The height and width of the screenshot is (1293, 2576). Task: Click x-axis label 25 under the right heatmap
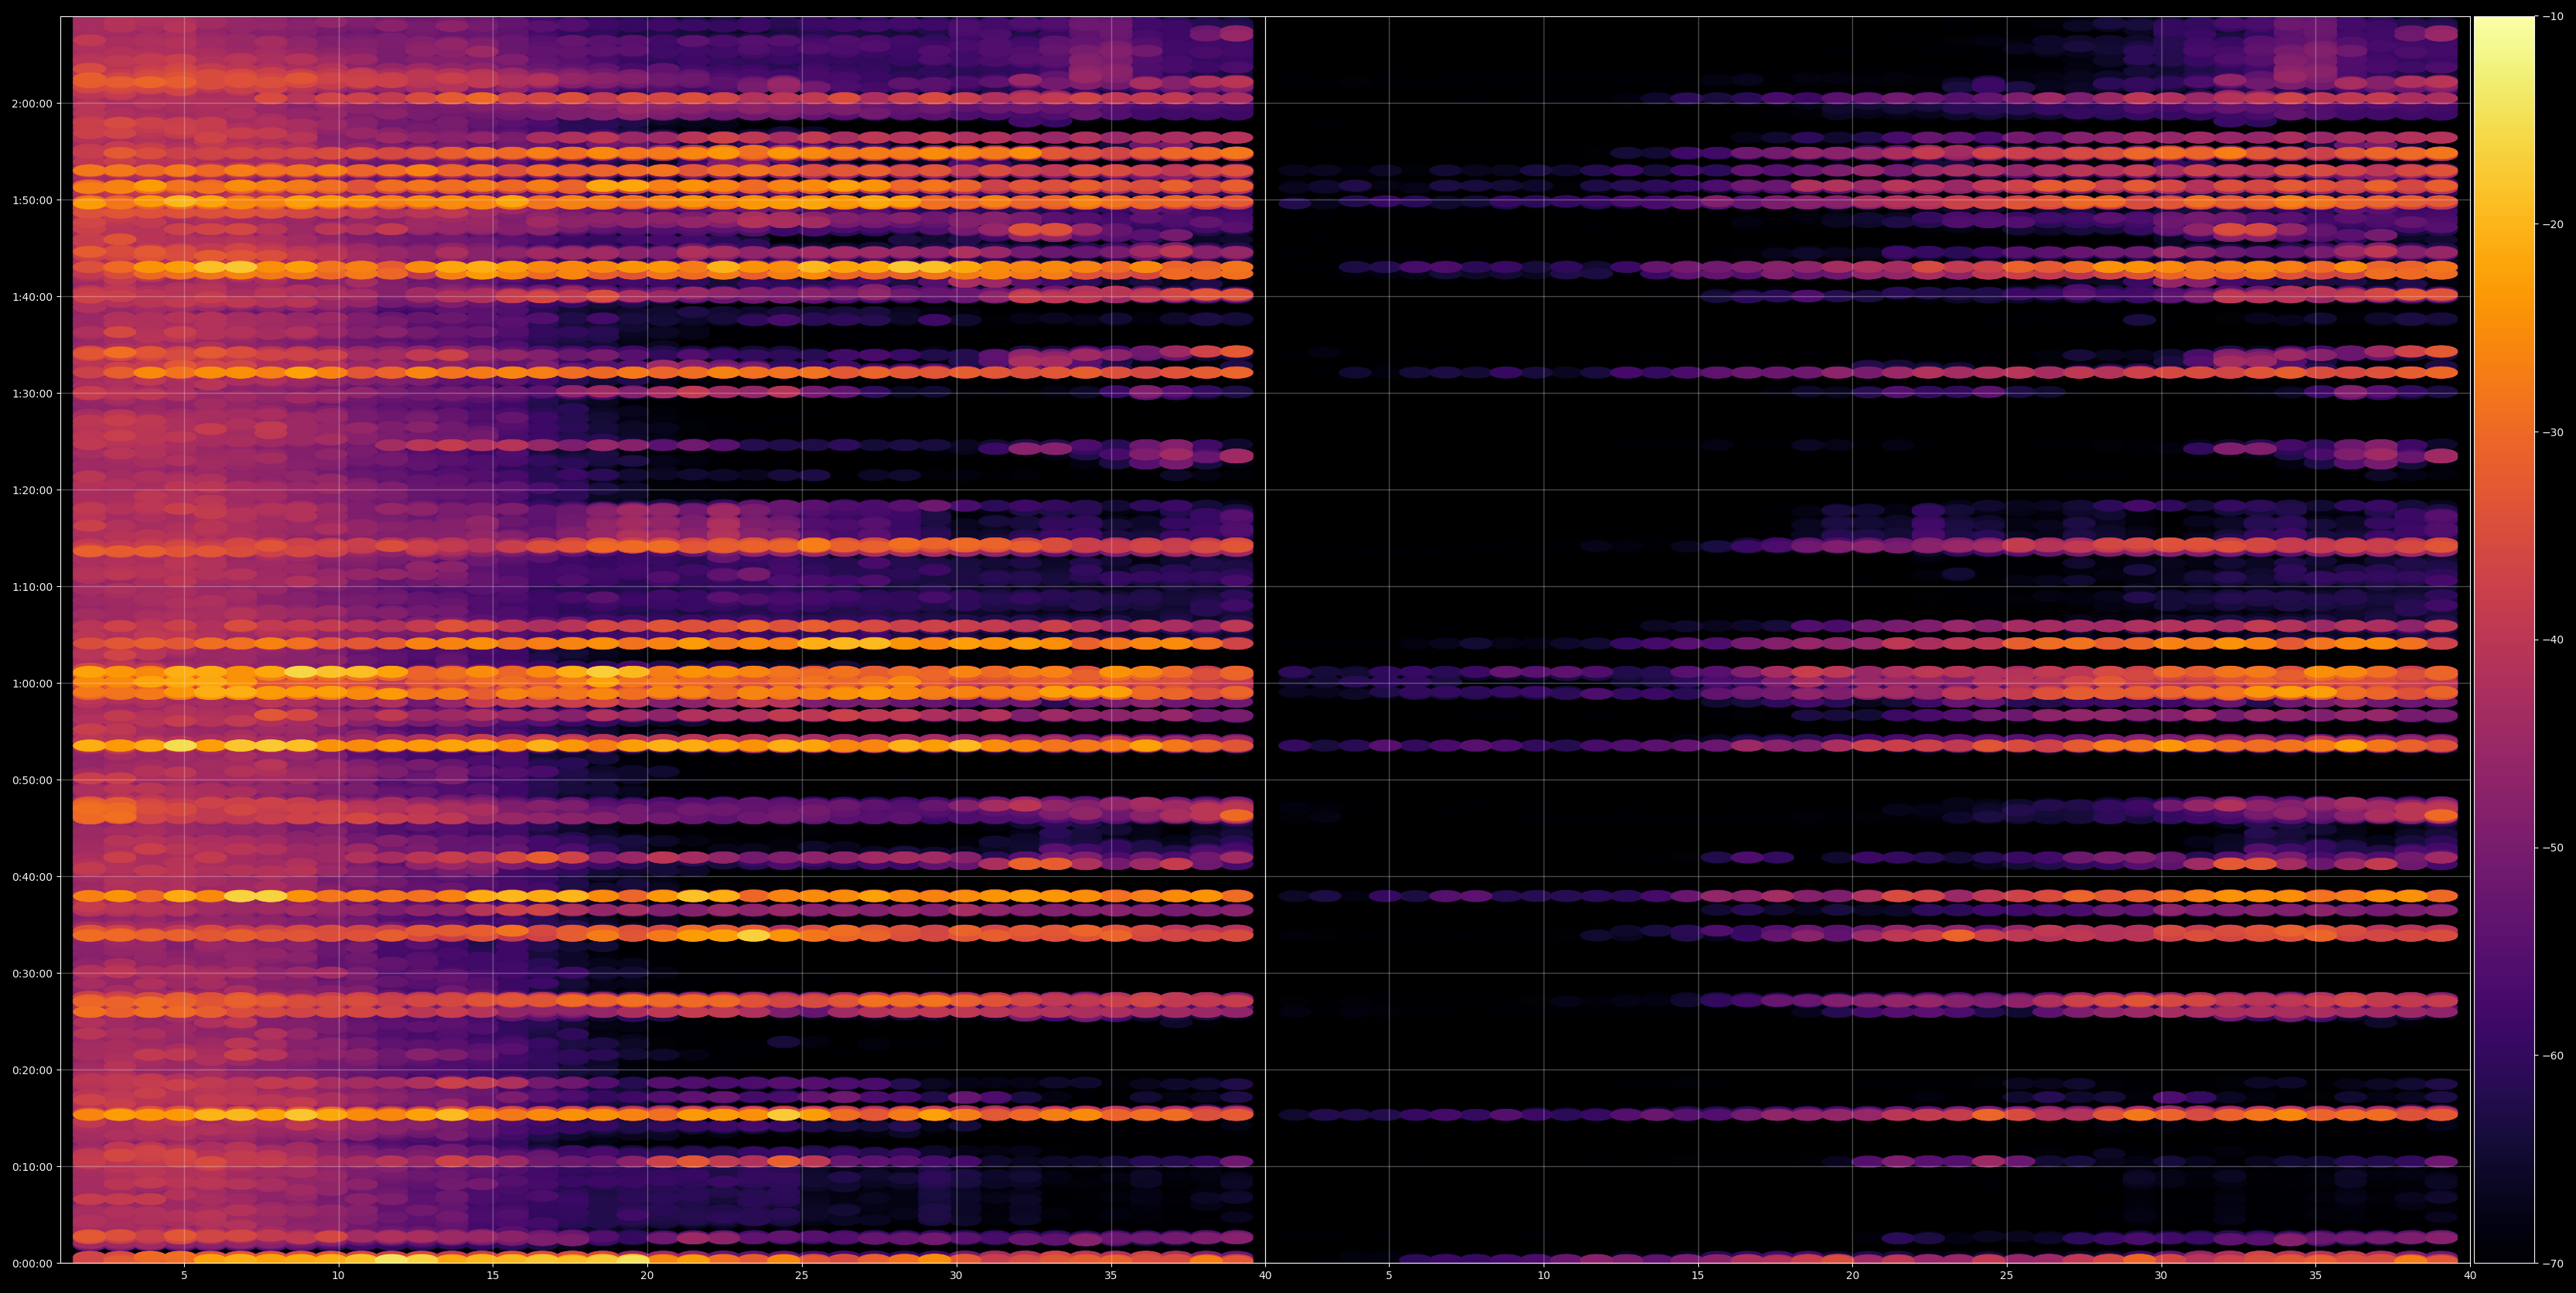[2007, 1276]
